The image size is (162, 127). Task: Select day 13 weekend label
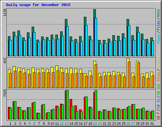[x=66, y=124]
